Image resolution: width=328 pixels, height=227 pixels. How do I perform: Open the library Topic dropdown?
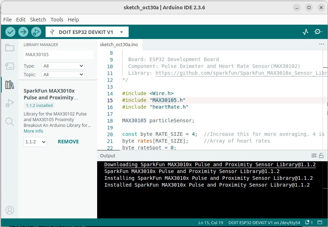[63, 74]
